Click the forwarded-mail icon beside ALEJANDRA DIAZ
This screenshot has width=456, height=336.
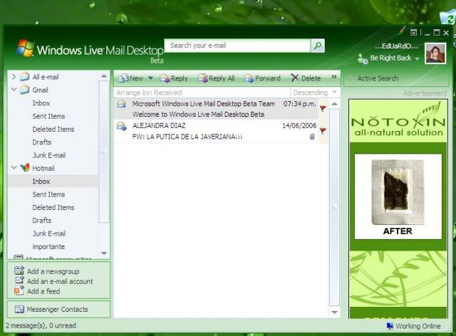point(122,126)
